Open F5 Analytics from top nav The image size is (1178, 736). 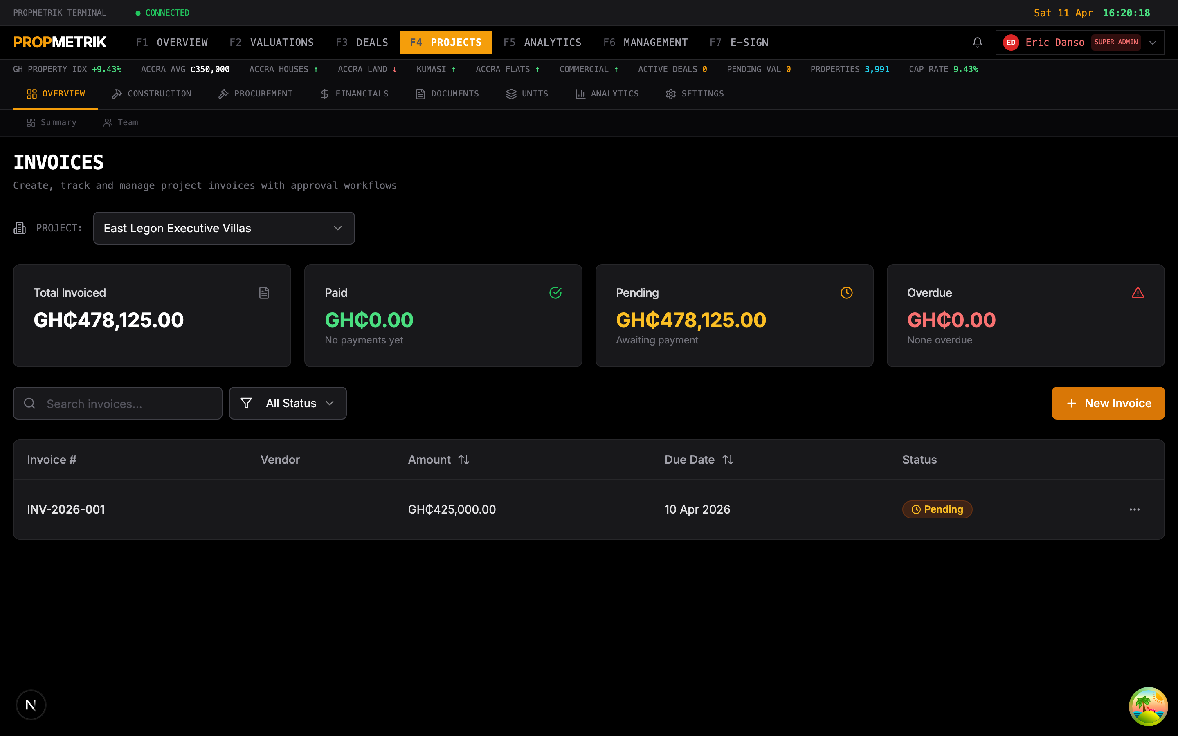click(542, 43)
